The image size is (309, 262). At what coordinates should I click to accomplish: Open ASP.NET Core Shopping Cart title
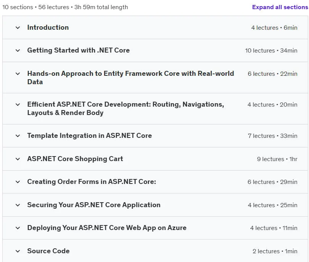[x=75, y=159]
